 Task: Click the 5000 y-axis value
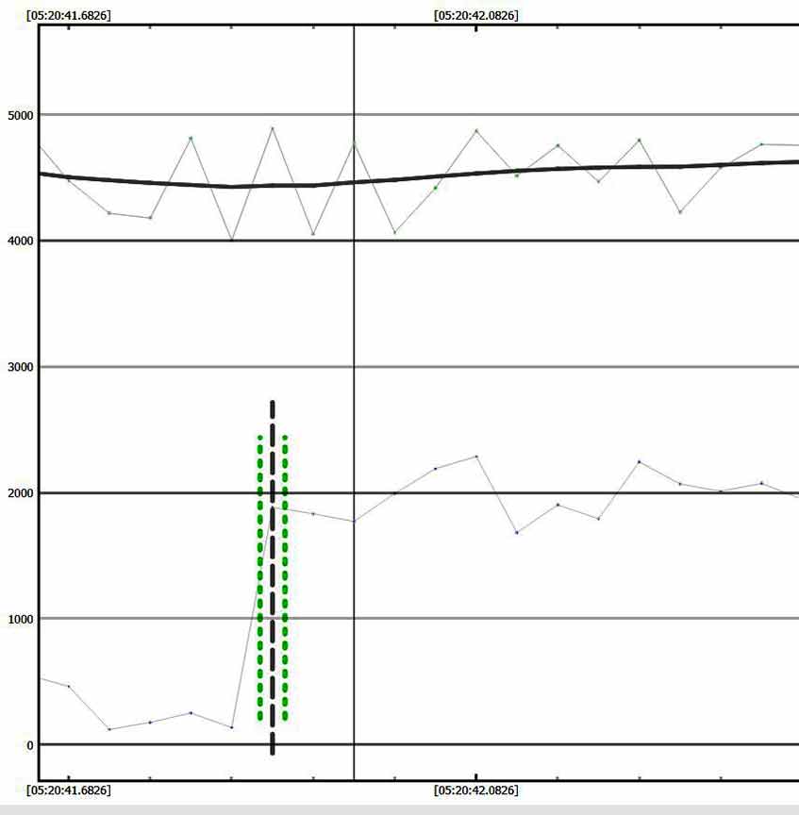(20, 115)
